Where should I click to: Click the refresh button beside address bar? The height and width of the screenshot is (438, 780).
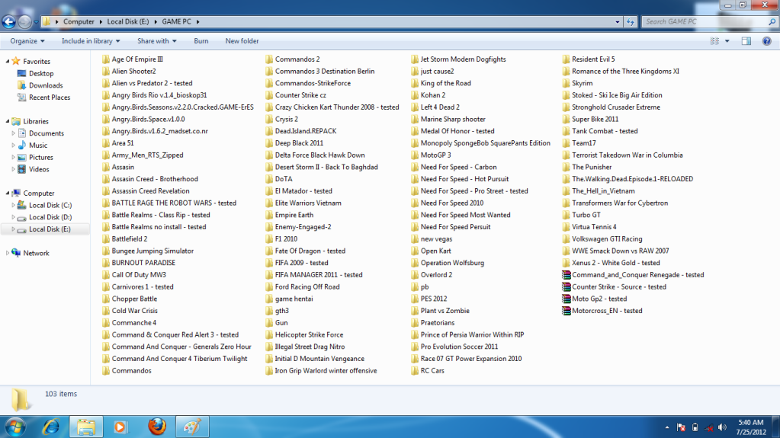[631, 22]
